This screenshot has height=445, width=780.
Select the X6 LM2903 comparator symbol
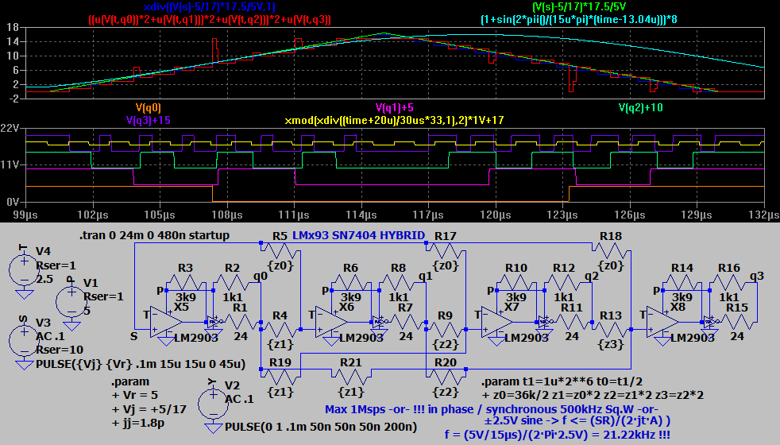point(330,322)
